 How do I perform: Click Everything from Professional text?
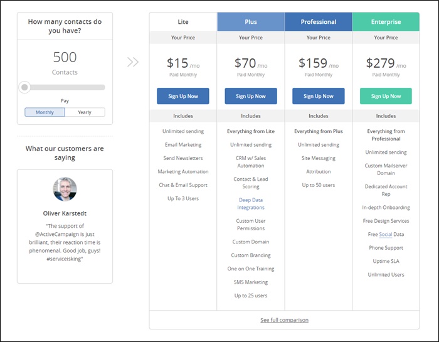[386, 135]
